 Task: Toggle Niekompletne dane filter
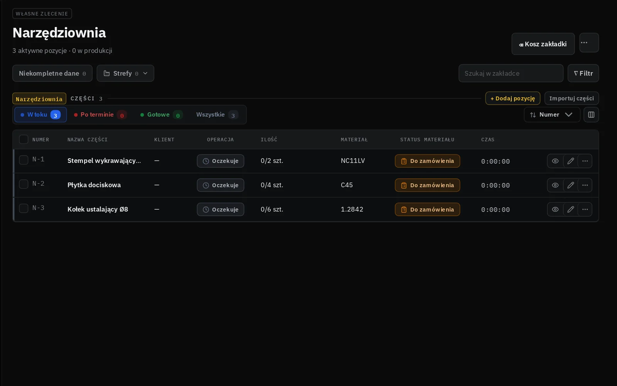pos(52,73)
